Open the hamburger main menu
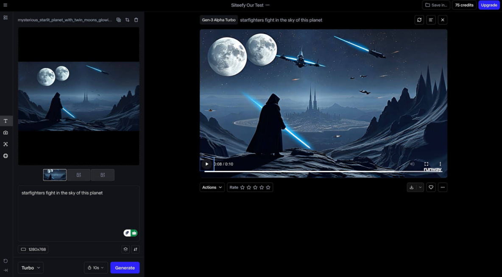 point(5,5)
